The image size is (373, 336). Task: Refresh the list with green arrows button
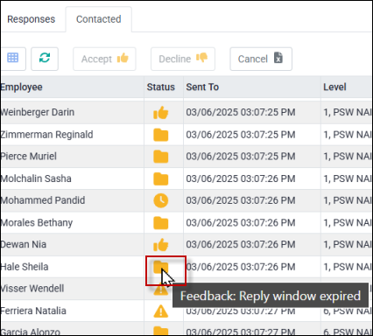(x=45, y=59)
